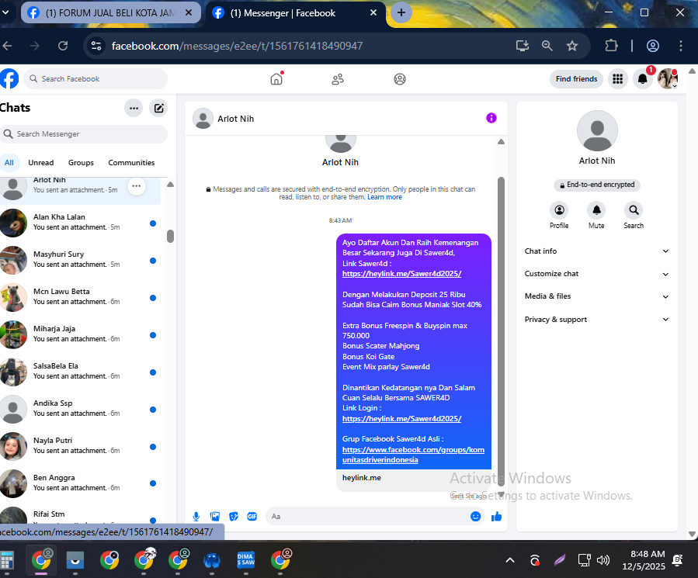This screenshot has height=578, width=698.
Task: Expand the Media & files section
Action: [596, 296]
